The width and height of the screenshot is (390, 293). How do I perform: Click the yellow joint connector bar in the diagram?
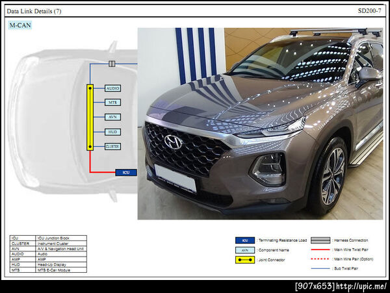click(x=90, y=118)
